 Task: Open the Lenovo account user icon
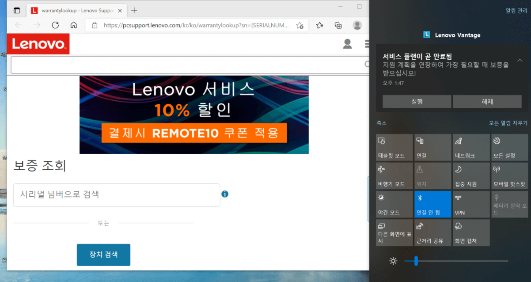pos(348,44)
